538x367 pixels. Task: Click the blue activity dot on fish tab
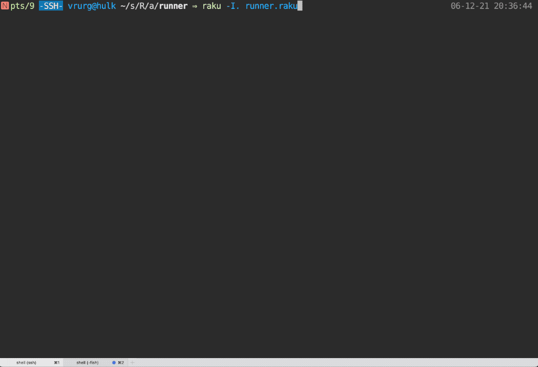coord(114,362)
